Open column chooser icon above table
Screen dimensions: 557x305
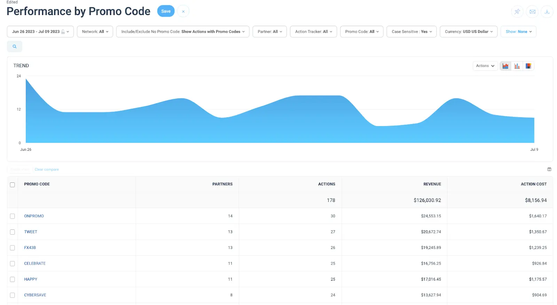(x=549, y=170)
